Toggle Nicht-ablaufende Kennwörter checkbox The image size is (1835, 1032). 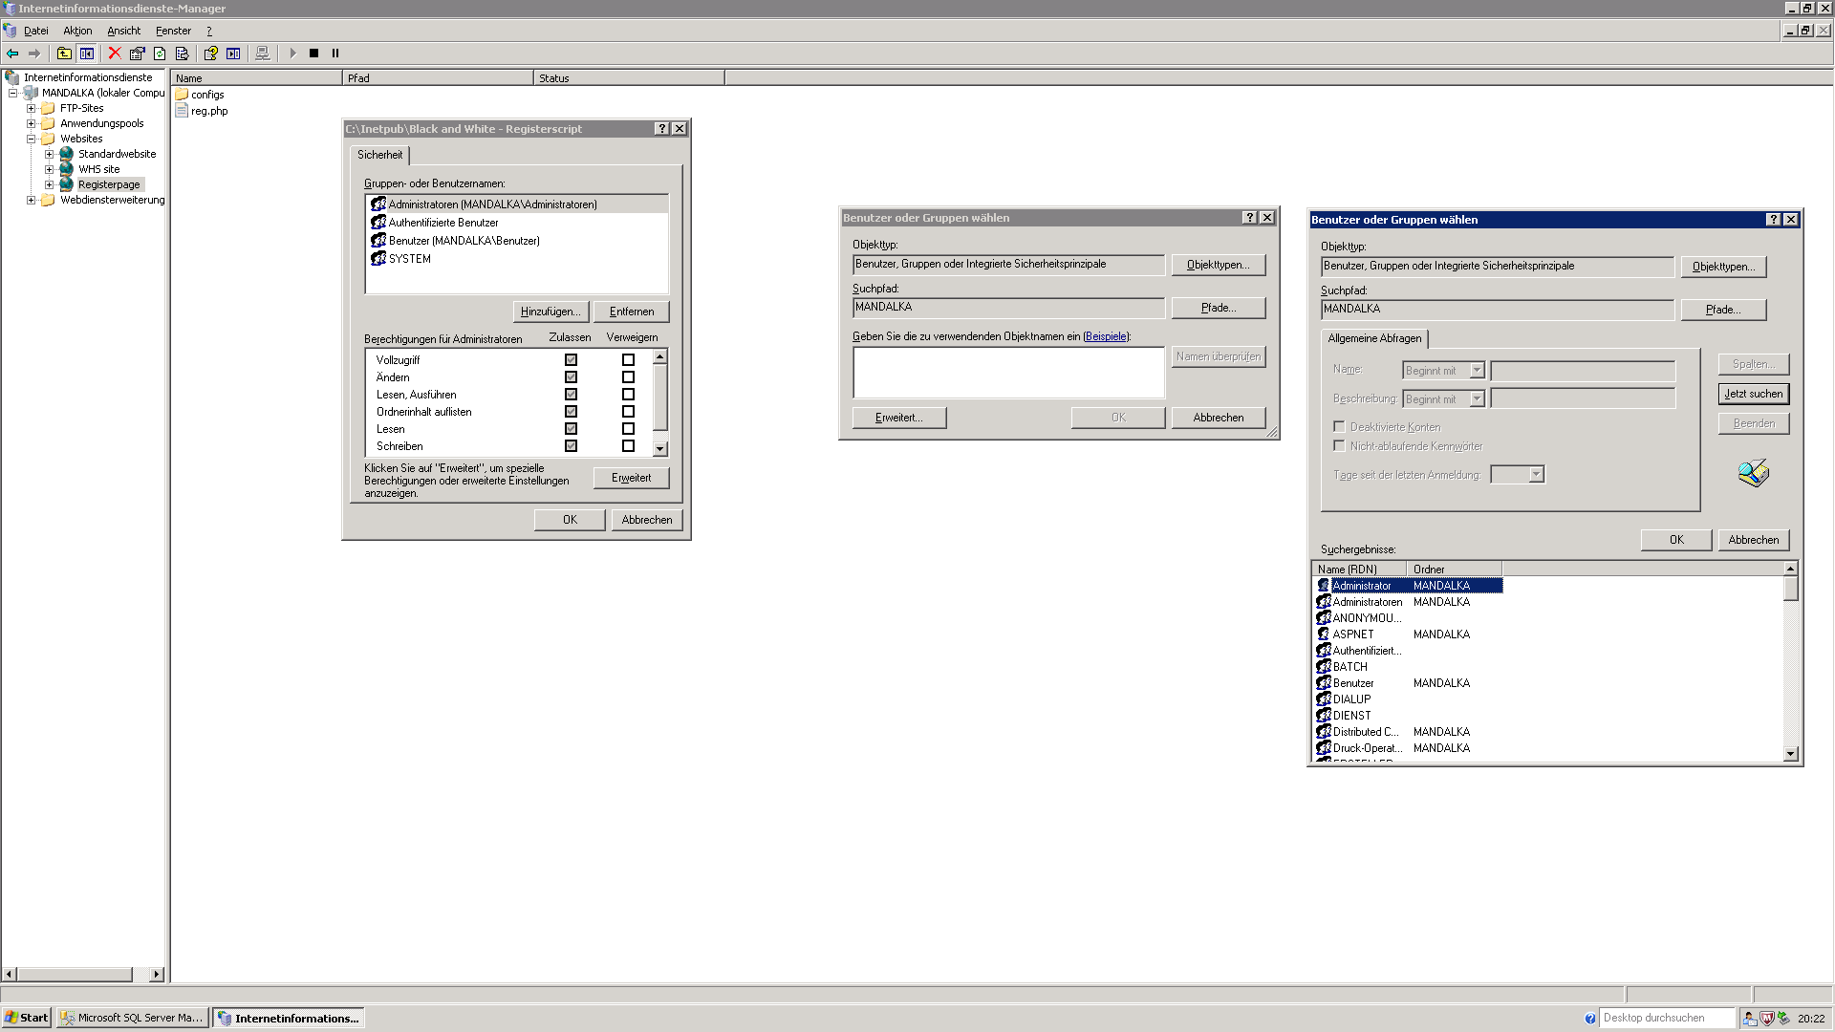(1339, 446)
